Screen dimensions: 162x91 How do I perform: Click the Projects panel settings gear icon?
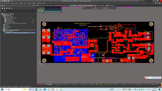click(x=12, y=8)
